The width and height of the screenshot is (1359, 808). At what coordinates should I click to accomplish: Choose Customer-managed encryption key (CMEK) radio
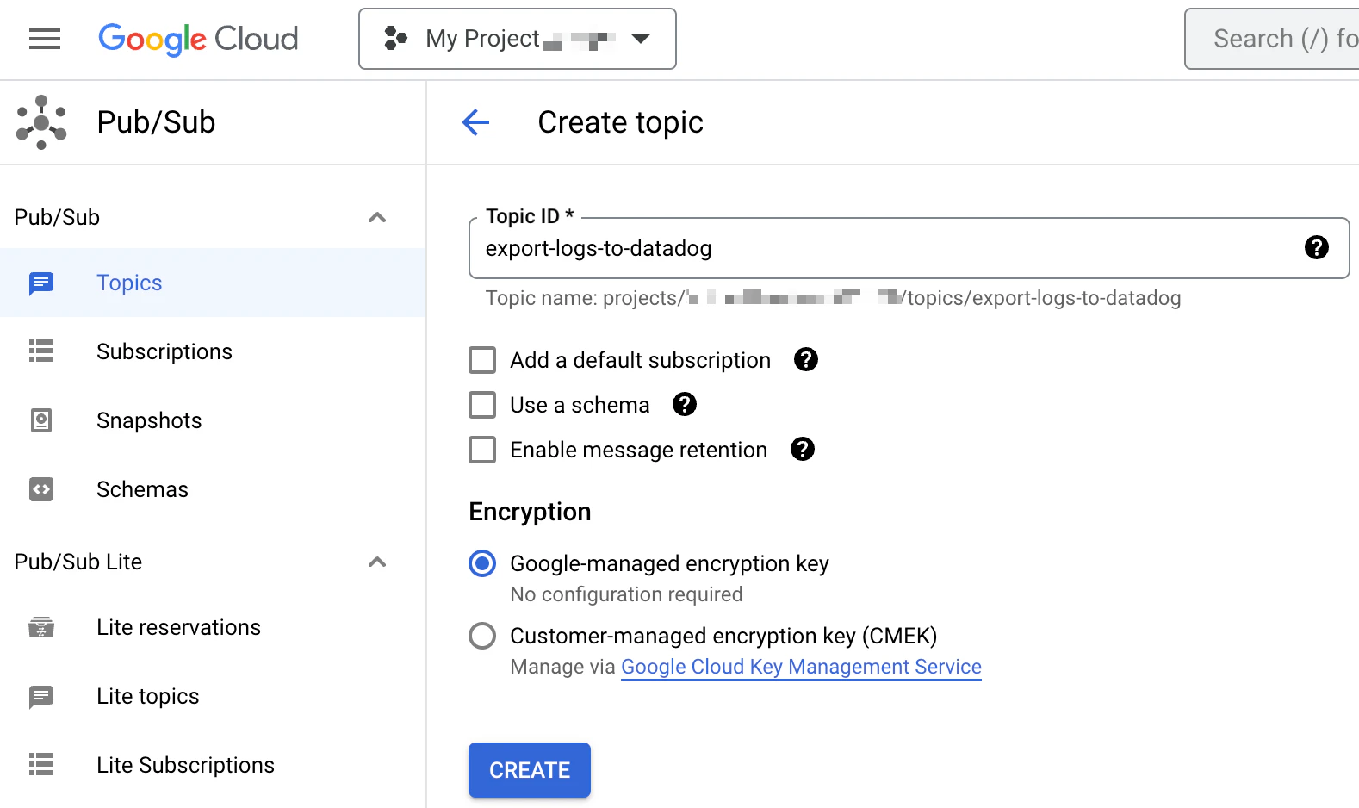(482, 636)
